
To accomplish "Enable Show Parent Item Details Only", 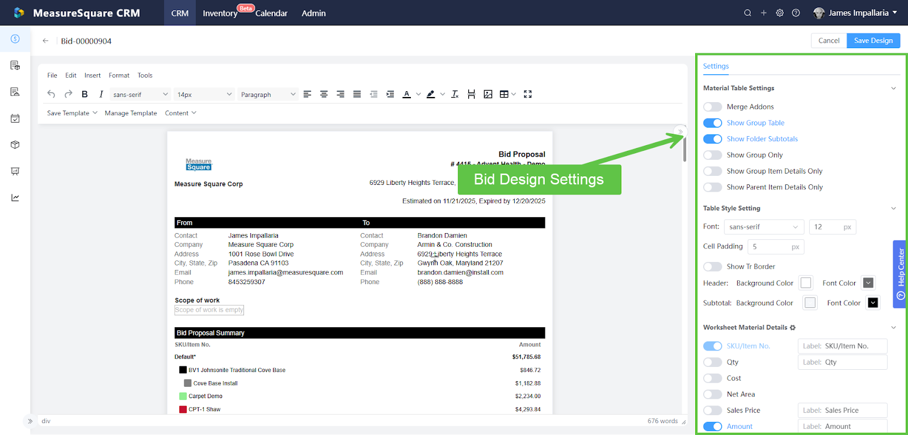I will tap(712, 187).
